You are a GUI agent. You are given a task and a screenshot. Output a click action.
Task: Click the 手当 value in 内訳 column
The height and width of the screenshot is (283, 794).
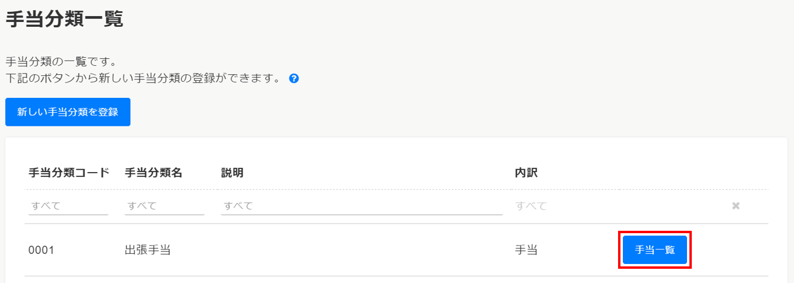tap(527, 250)
